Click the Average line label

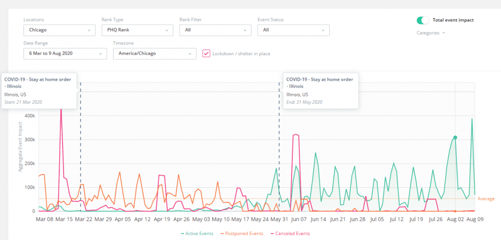point(486,199)
